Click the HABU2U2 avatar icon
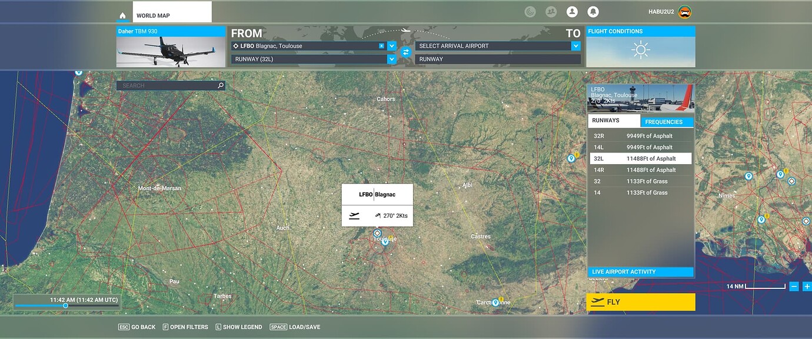812x339 pixels. click(684, 12)
